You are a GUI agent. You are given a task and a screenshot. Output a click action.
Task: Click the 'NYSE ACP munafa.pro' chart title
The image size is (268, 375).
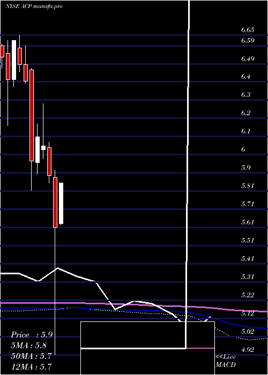pos(34,6)
